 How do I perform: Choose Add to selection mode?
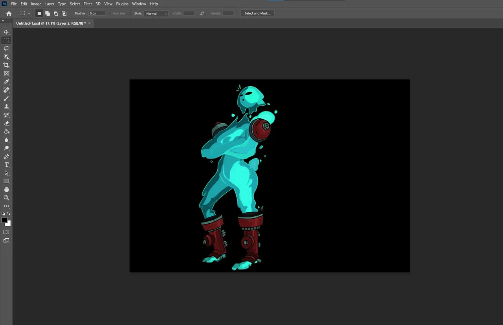pyautogui.click(x=47, y=13)
